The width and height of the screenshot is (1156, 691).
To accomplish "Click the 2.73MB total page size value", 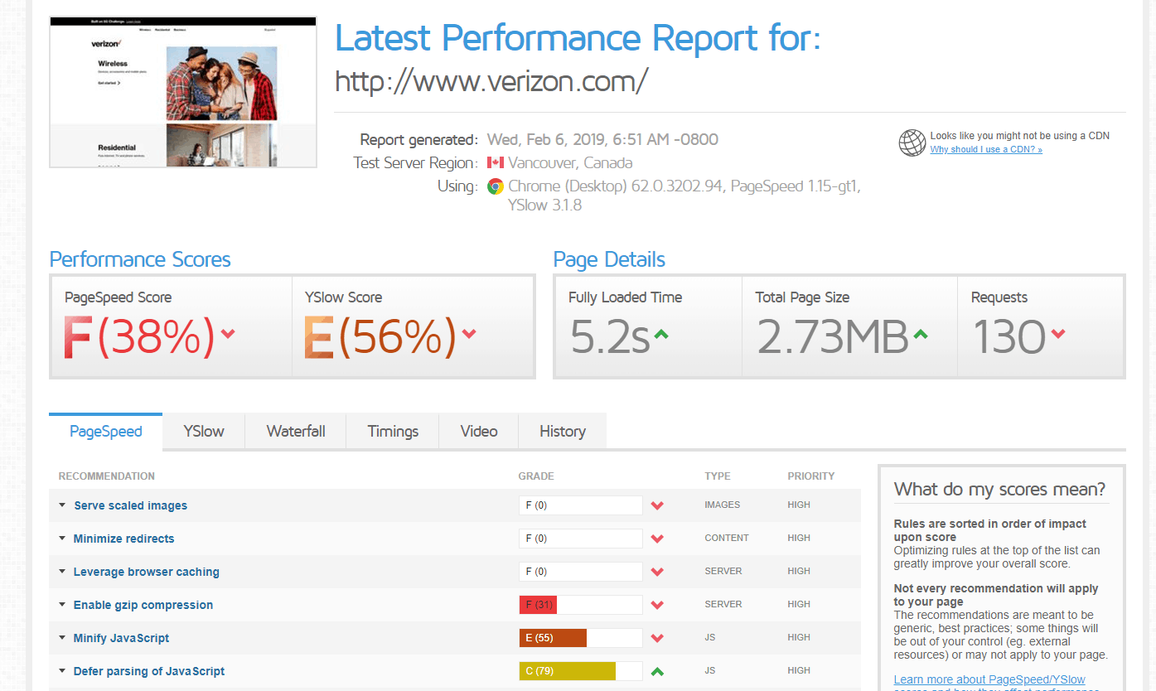I will click(x=833, y=338).
